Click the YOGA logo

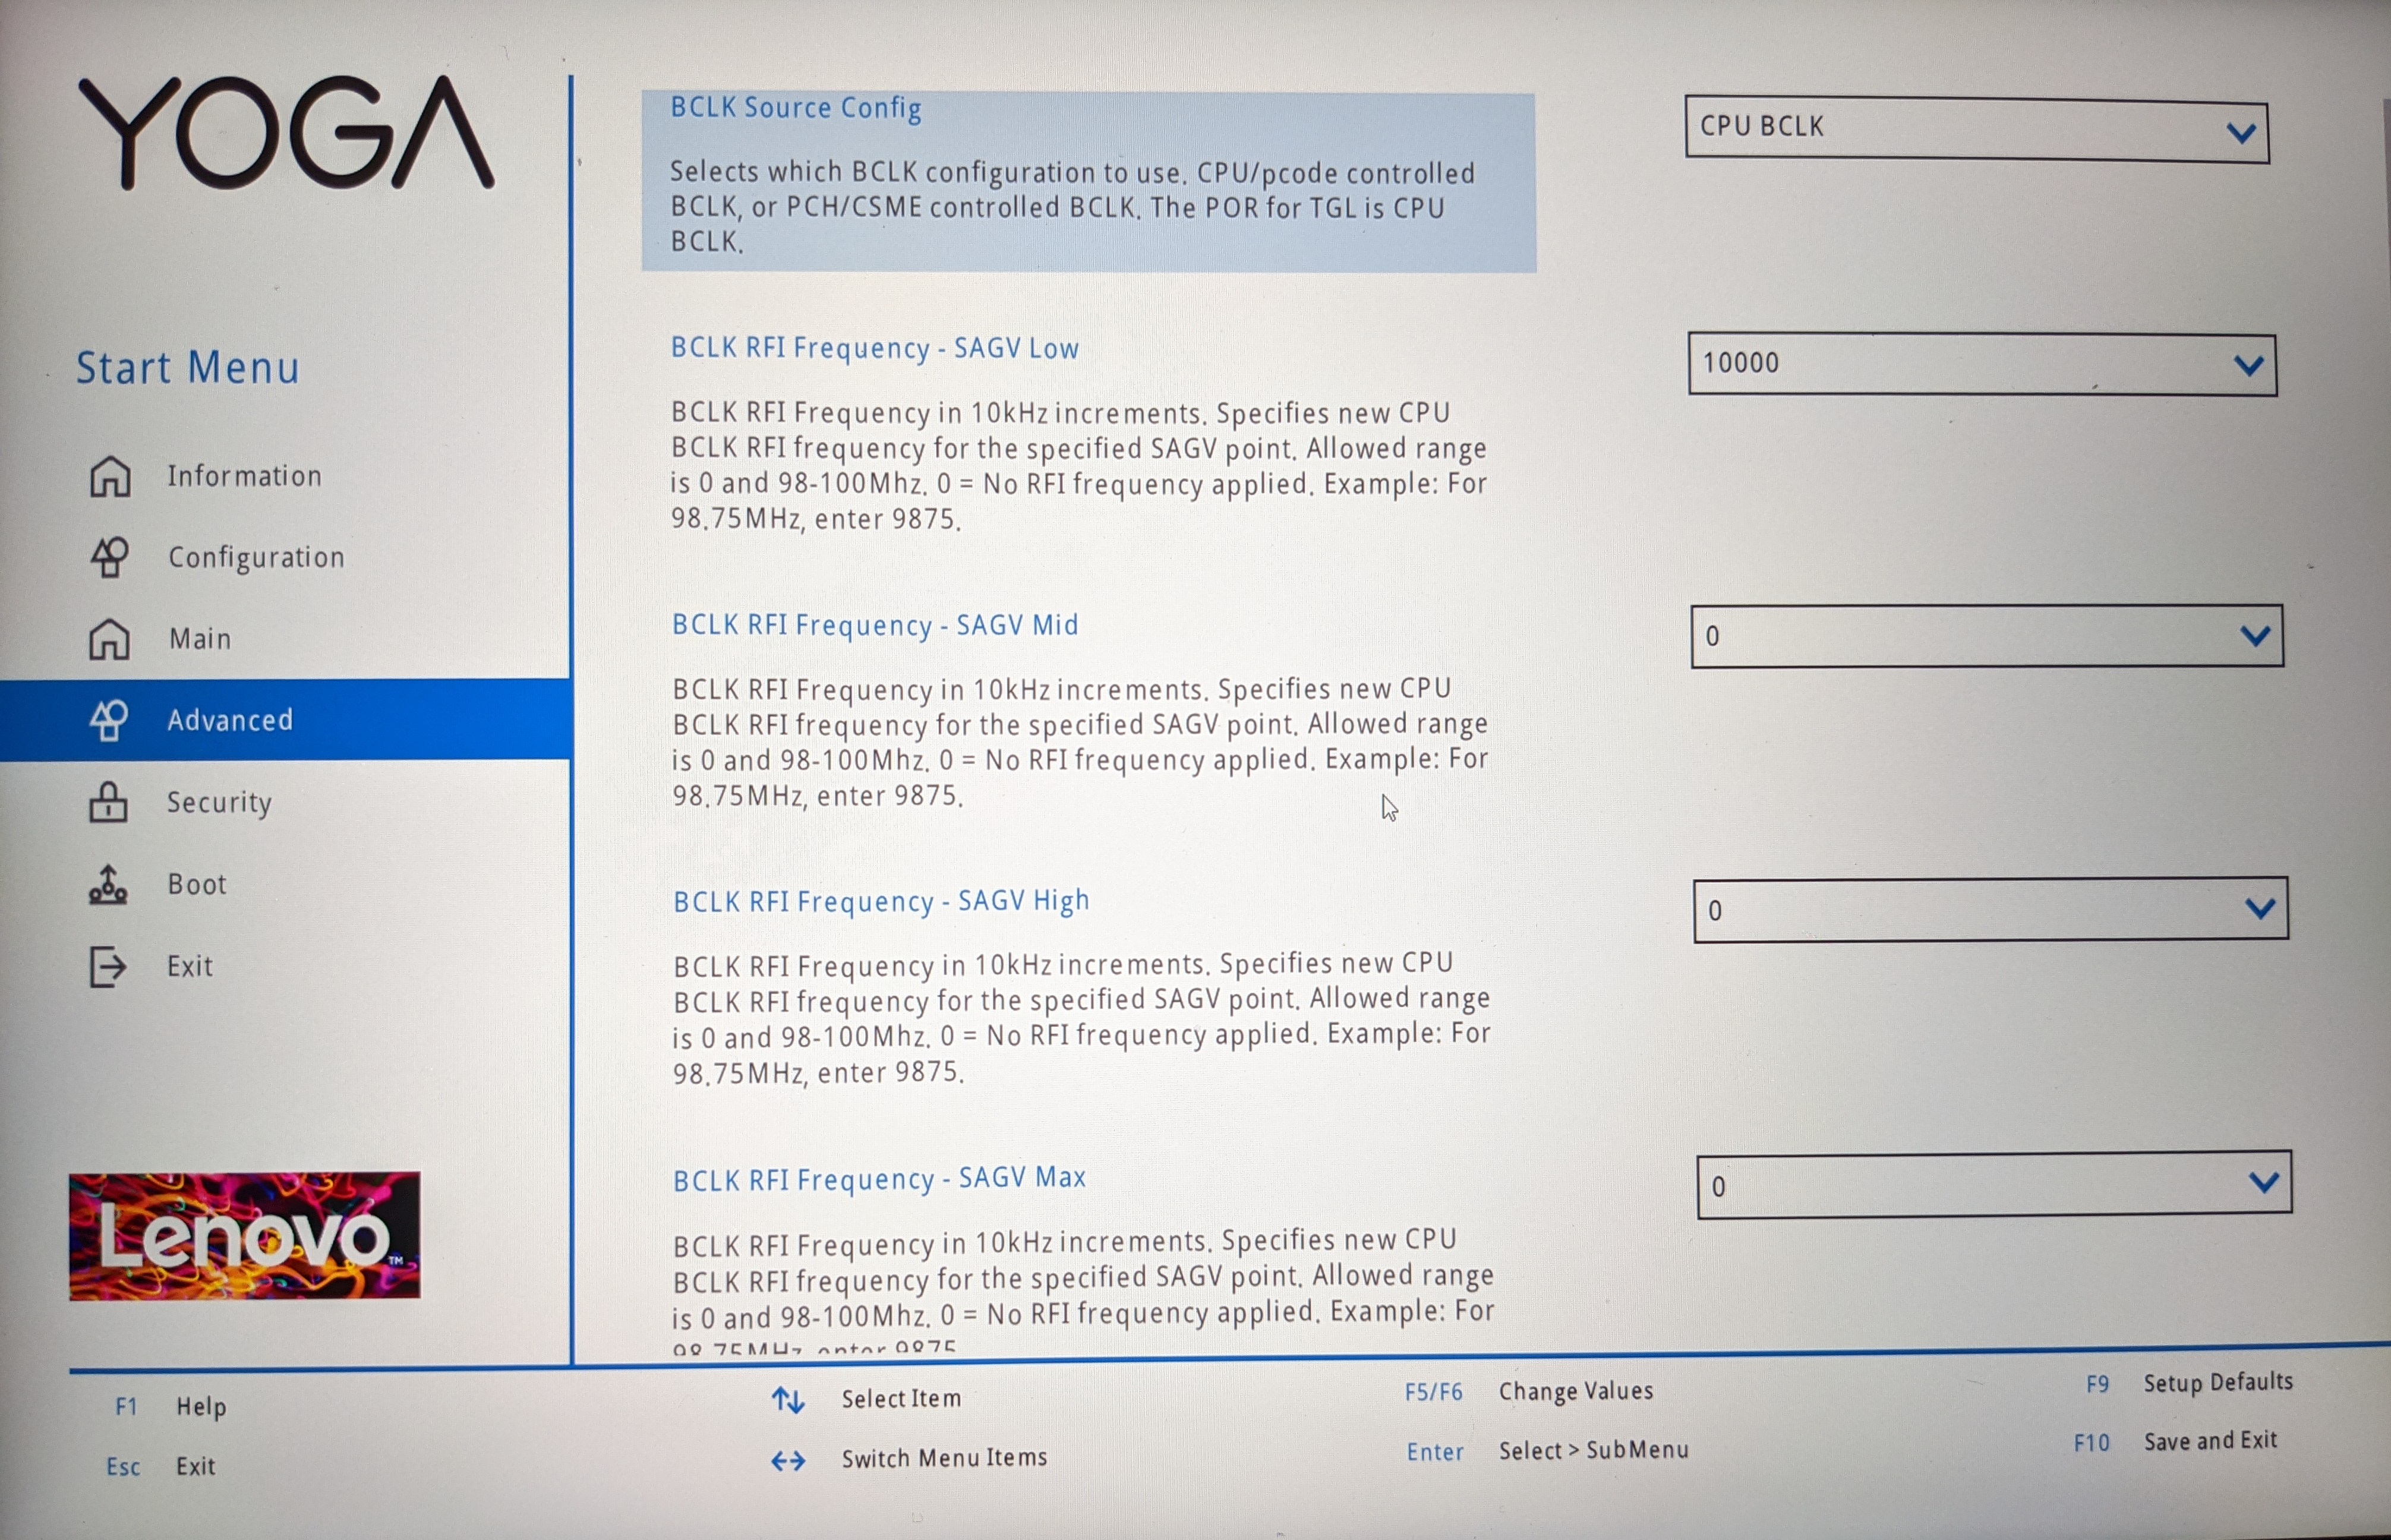[x=286, y=133]
